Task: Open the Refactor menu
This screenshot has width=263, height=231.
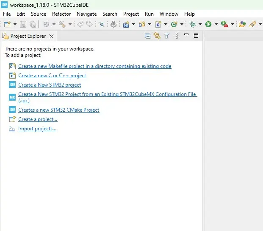Action: (x=61, y=14)
